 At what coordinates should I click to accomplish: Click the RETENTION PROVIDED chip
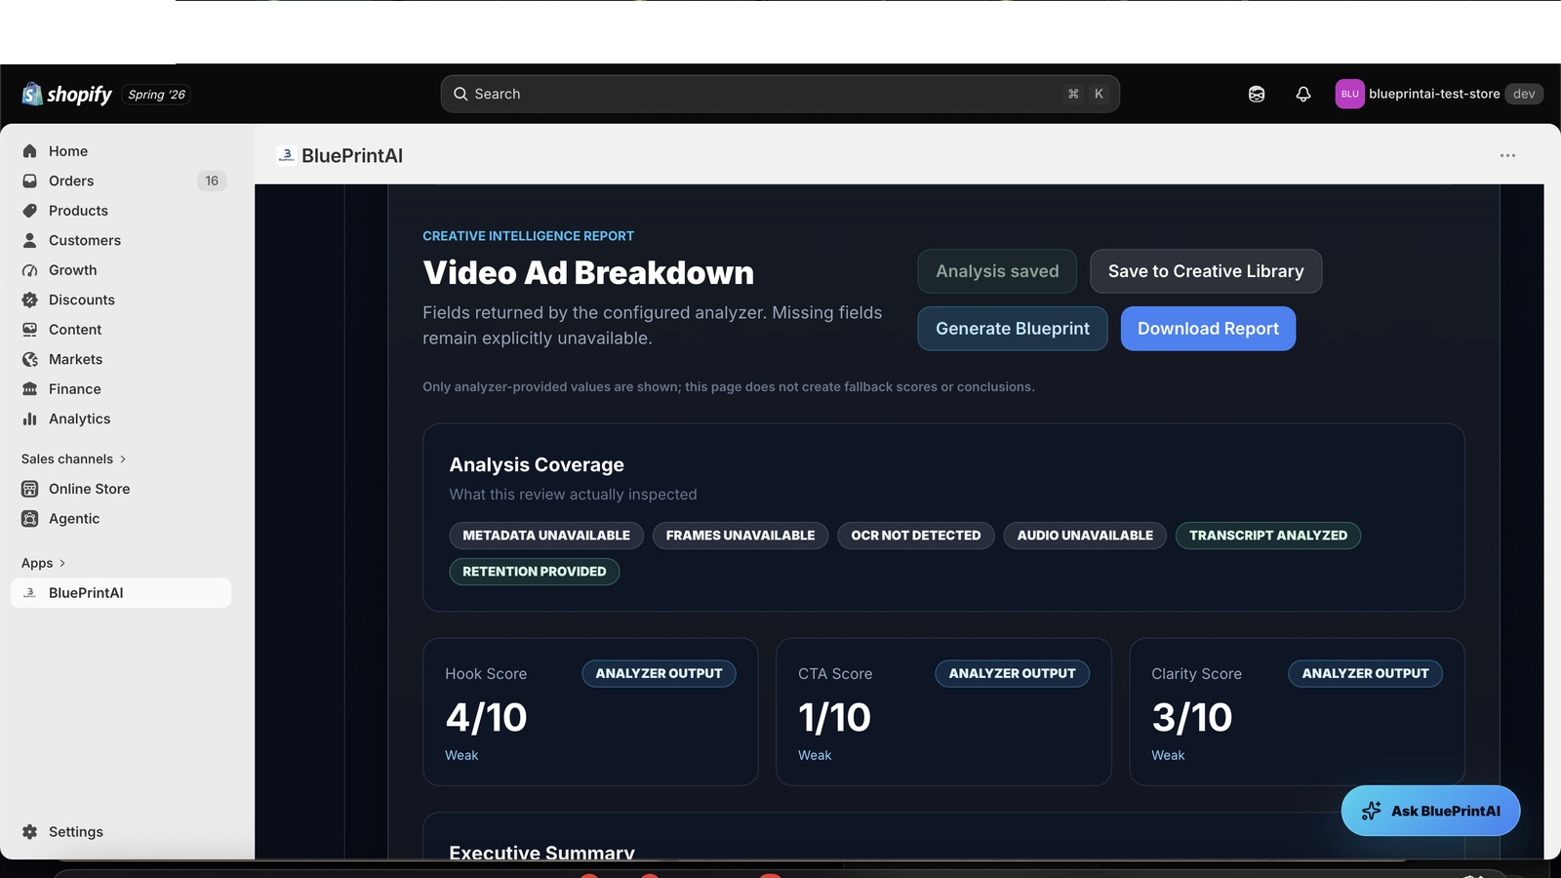click(535, 572)
